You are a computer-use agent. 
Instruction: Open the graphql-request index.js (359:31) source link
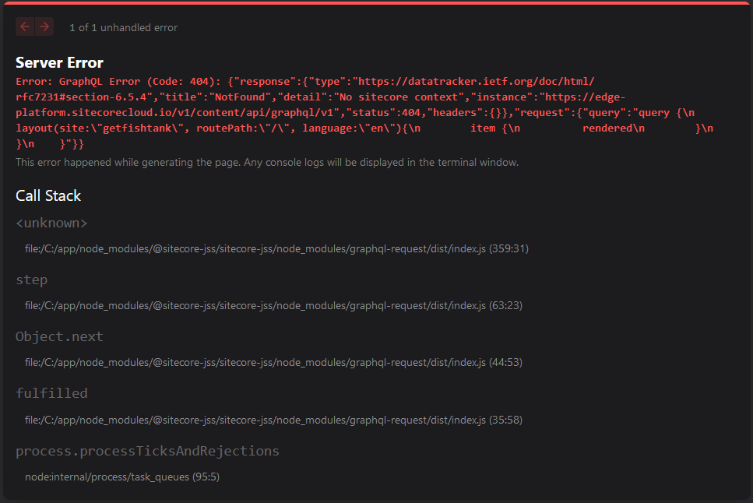pos(276,248)
